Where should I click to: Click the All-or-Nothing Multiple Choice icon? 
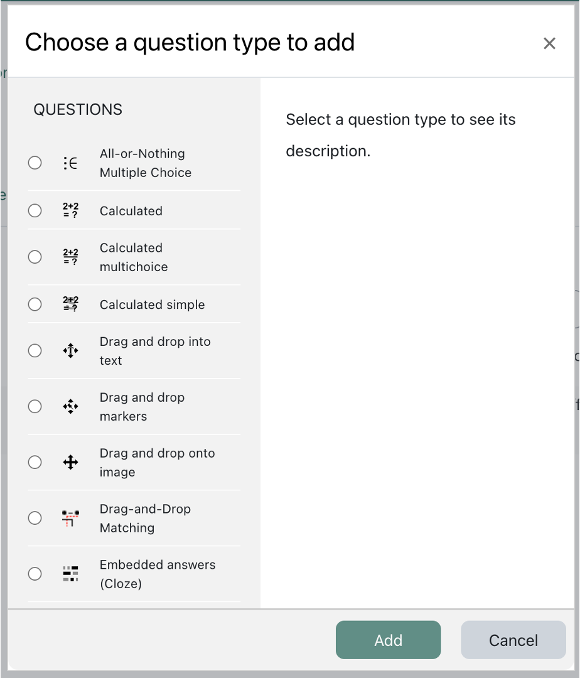tap(70, 163)
